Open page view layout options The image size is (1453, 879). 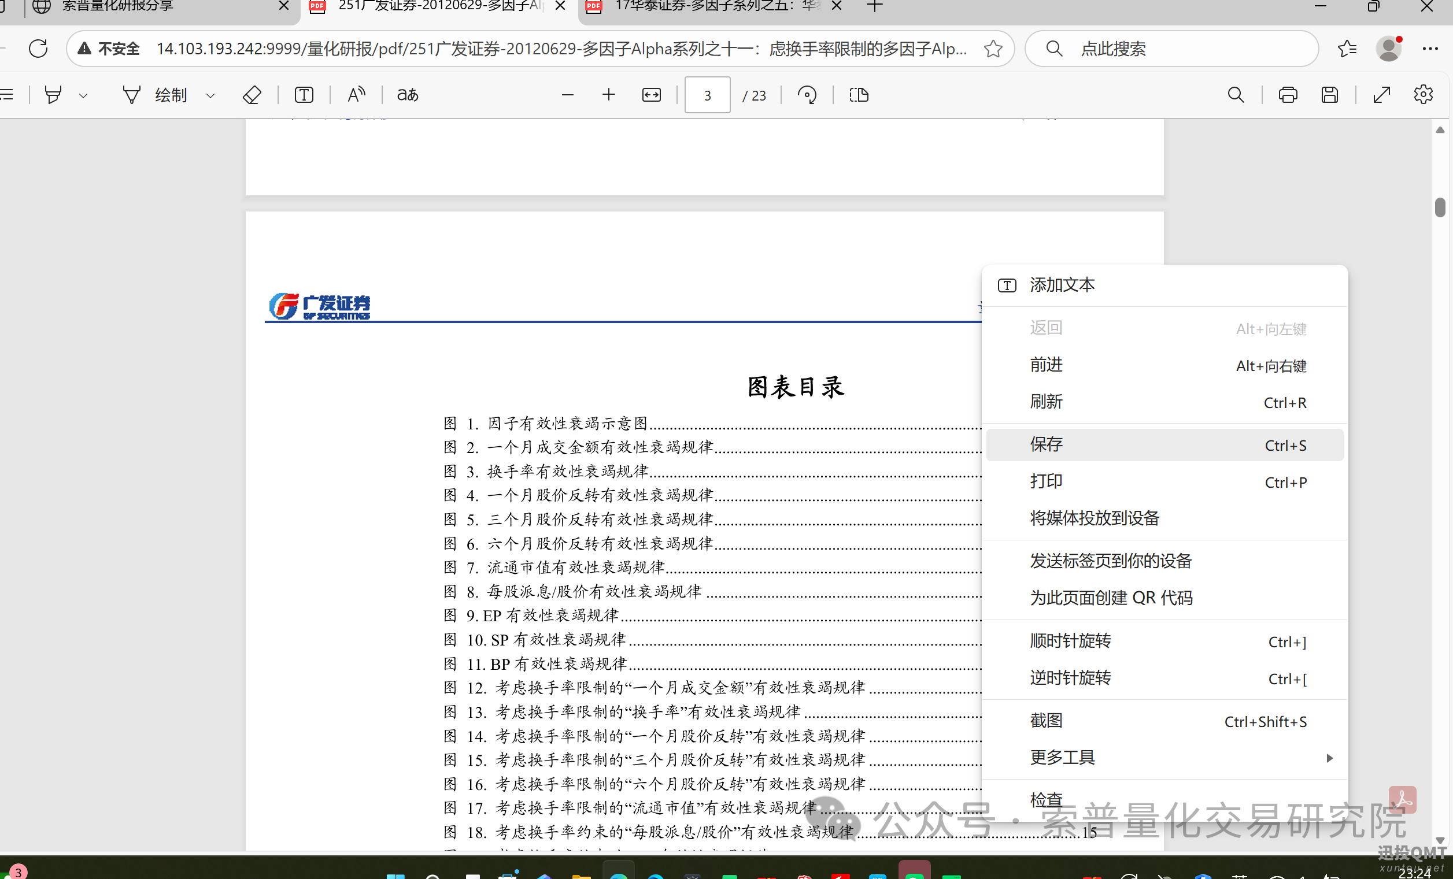pyautogui.click(x=859, y=94)
